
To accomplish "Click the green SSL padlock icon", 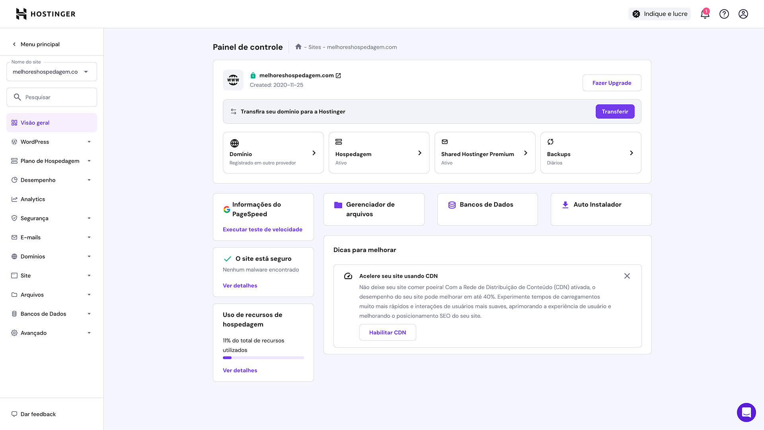I will 253,75.
